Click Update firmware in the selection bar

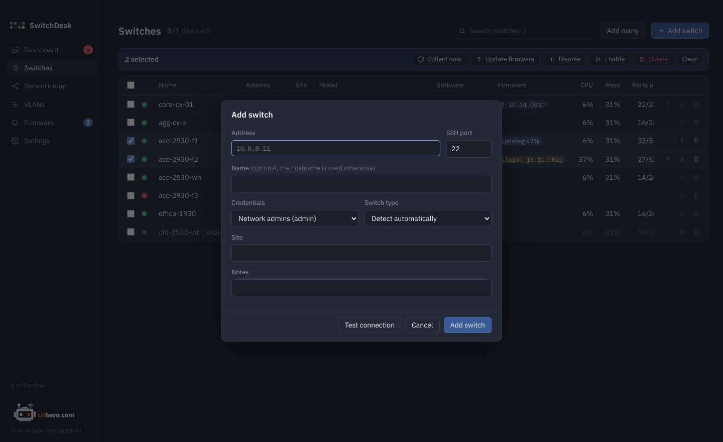click(506, 59)
